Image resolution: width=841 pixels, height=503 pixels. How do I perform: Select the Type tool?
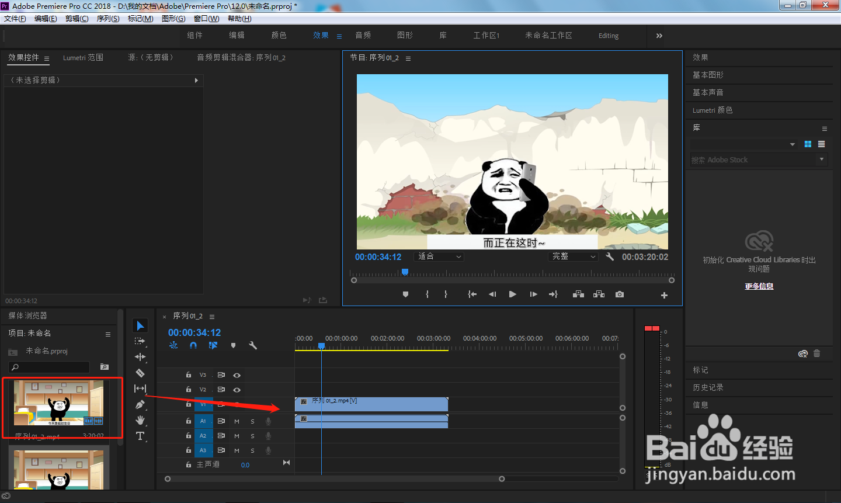click(140, 436)
